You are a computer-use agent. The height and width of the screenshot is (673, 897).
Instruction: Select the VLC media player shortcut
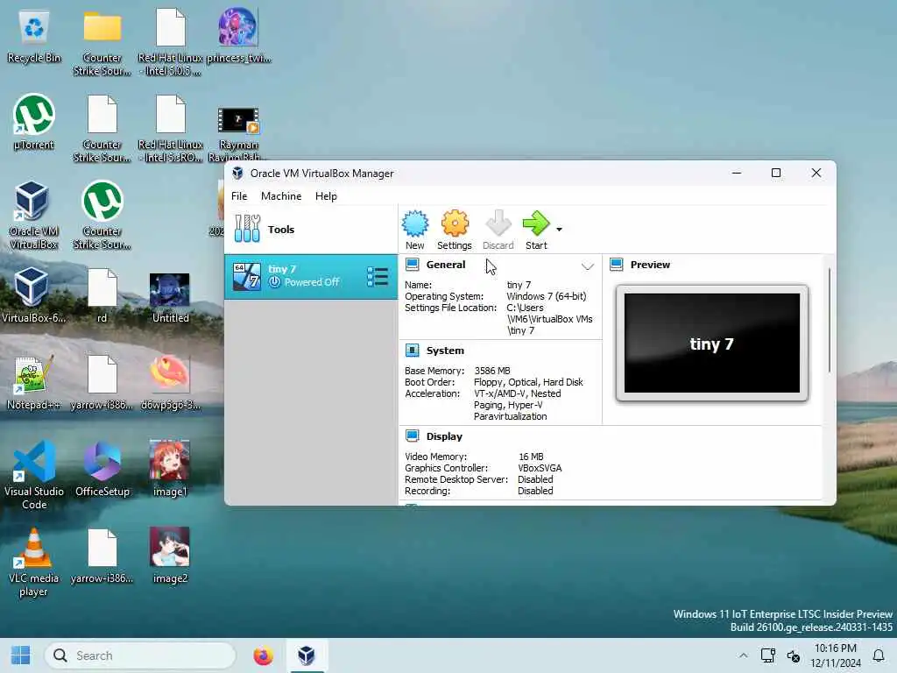(34, 563)
